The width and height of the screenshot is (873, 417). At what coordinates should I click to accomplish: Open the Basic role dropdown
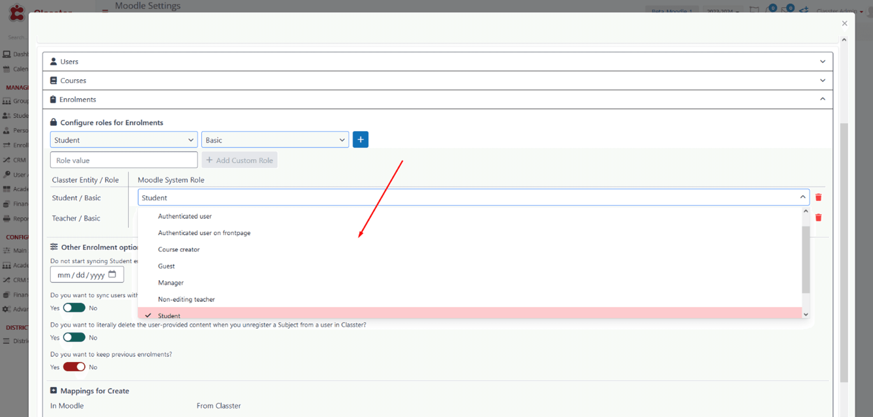pyautogui.click(x=275, y=140)
